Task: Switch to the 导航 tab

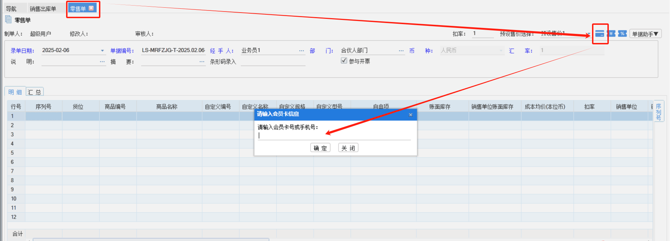Action: 11,9
